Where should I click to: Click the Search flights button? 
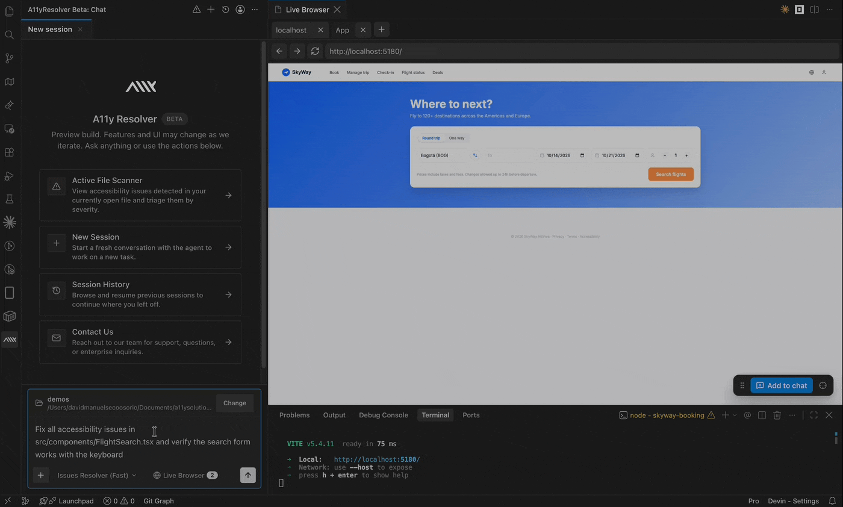pyautogui.click(x=671, y=174)
